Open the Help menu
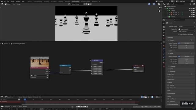The image size is (196, 110). pyautogui.click(x=23, y=1)
